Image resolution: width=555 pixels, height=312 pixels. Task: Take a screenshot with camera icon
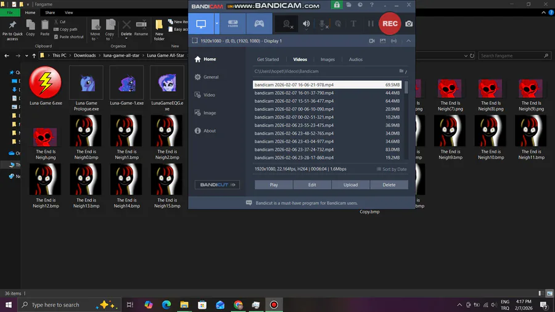click(x=409, y=23)
